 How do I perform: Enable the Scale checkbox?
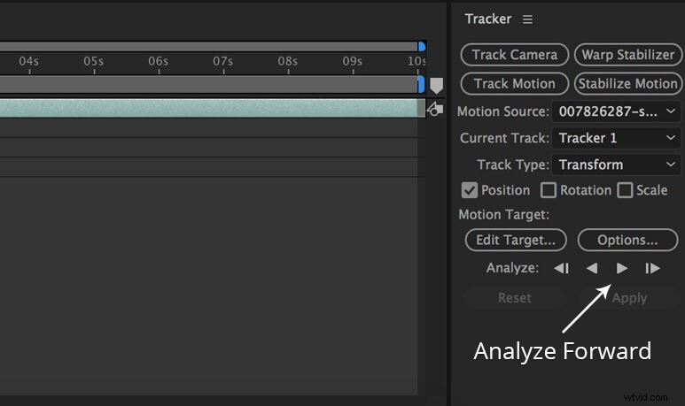coord(625,190)
